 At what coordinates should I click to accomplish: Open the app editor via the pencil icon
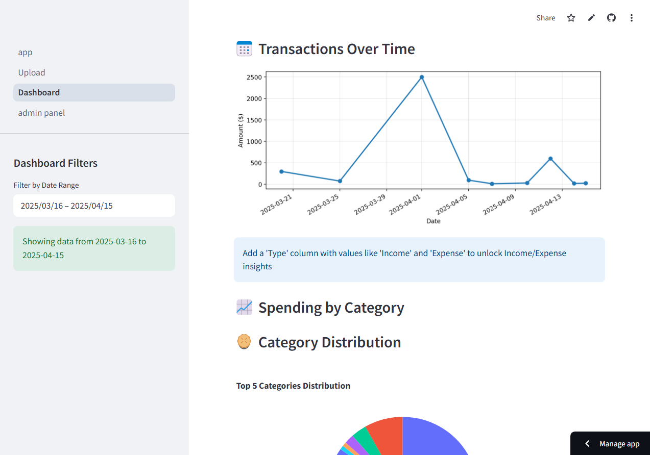[x=591, y=17]
